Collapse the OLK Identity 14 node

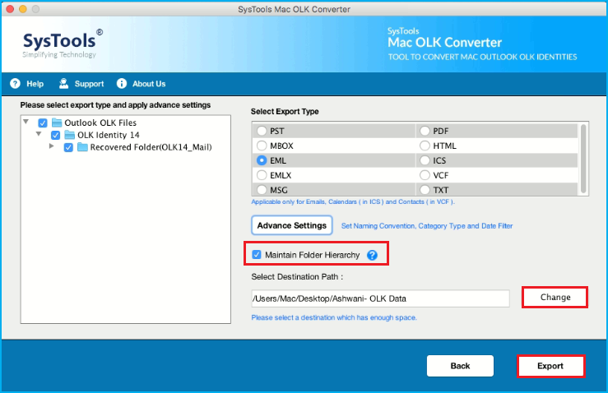pos(39,134)
